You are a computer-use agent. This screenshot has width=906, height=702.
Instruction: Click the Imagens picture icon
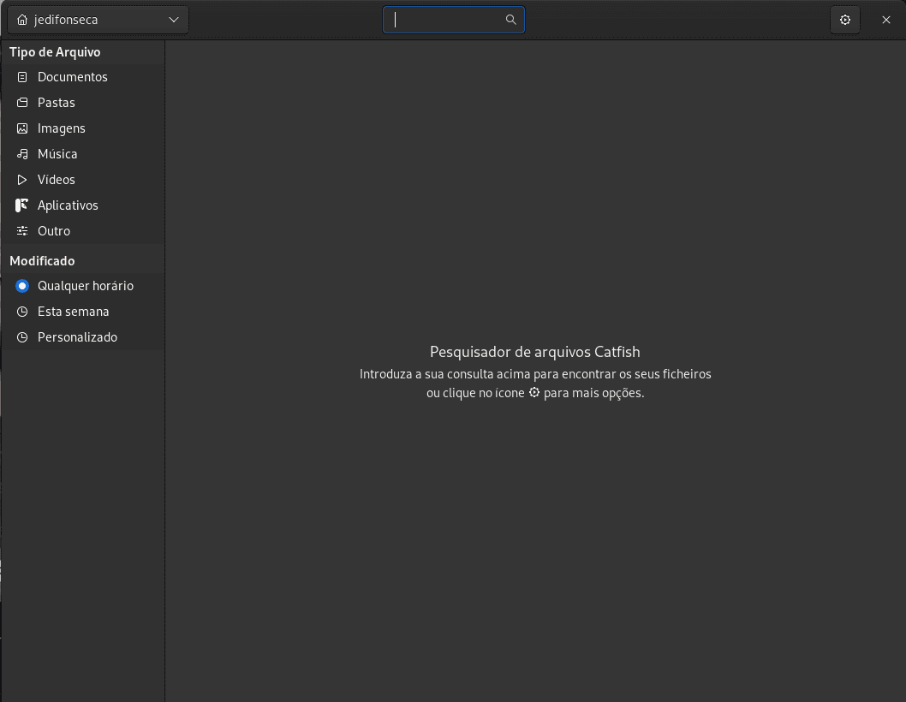tap(22, 128)
